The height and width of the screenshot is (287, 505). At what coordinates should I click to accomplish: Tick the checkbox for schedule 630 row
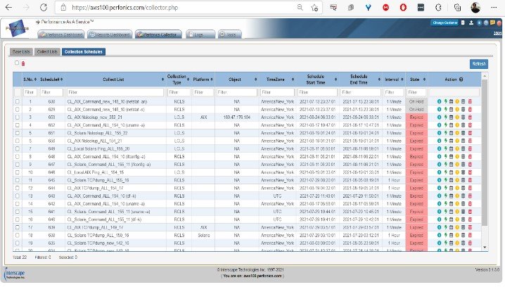(x=18, y=102)
